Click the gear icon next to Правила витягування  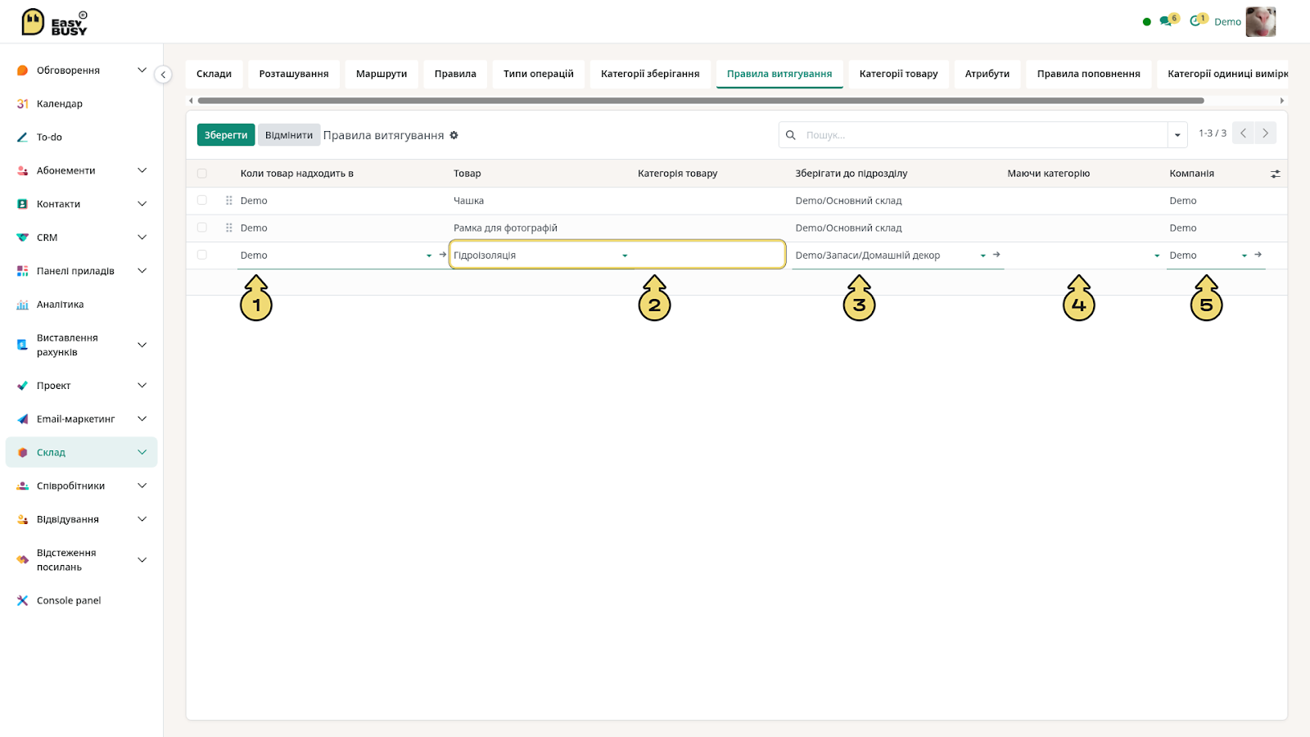tap(454, 135)
